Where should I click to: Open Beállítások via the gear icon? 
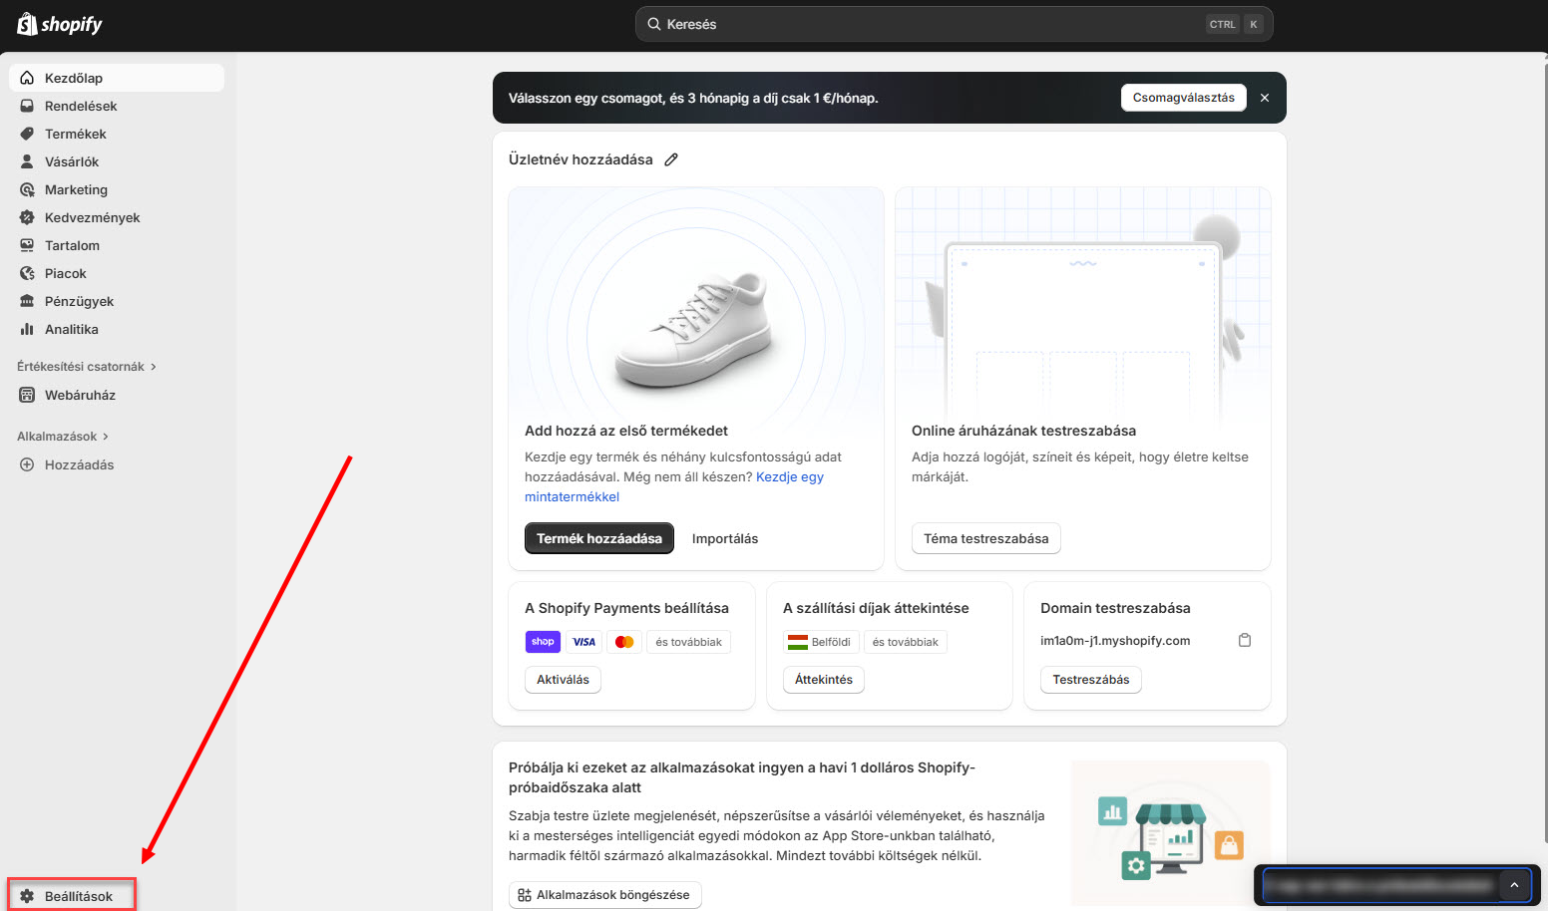coord(27,896)
